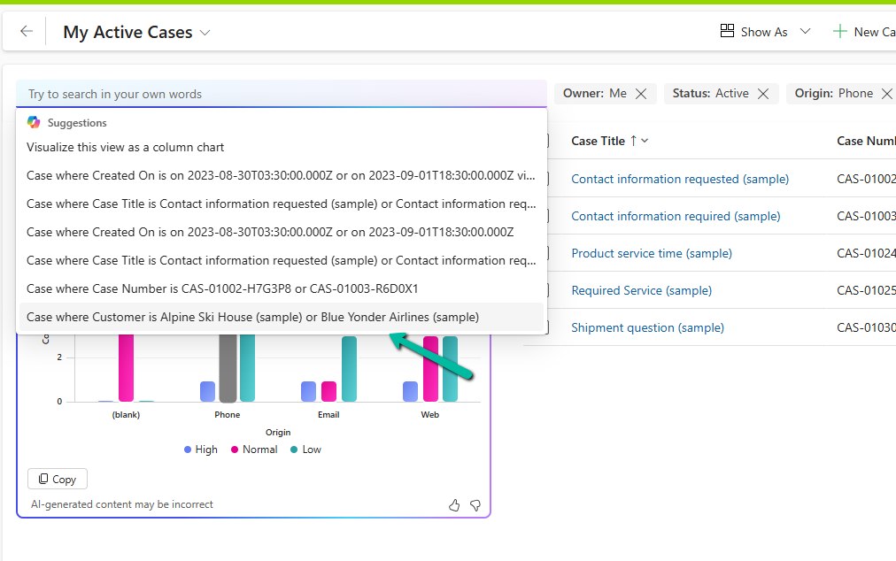Expand the Show As dropdown arrow

(x=804, y=31)
